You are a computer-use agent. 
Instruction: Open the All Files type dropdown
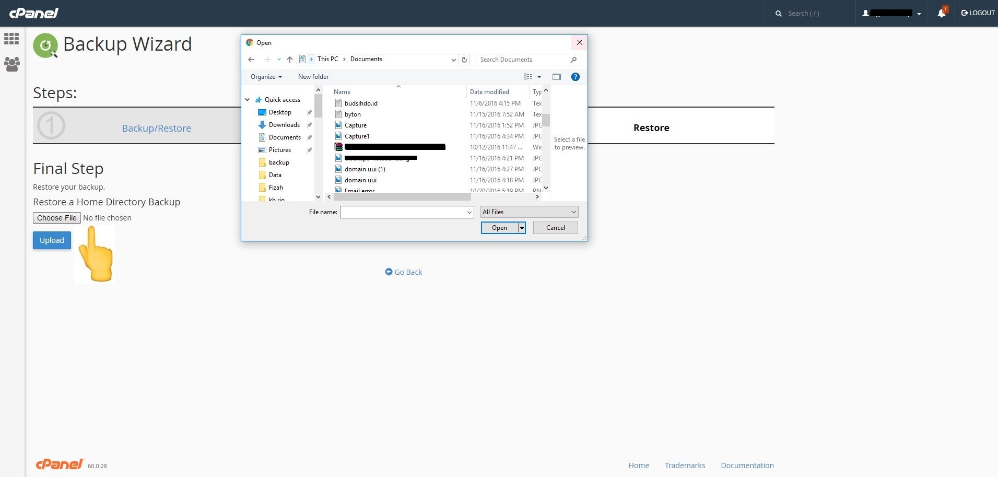click(x=529, y=212)
